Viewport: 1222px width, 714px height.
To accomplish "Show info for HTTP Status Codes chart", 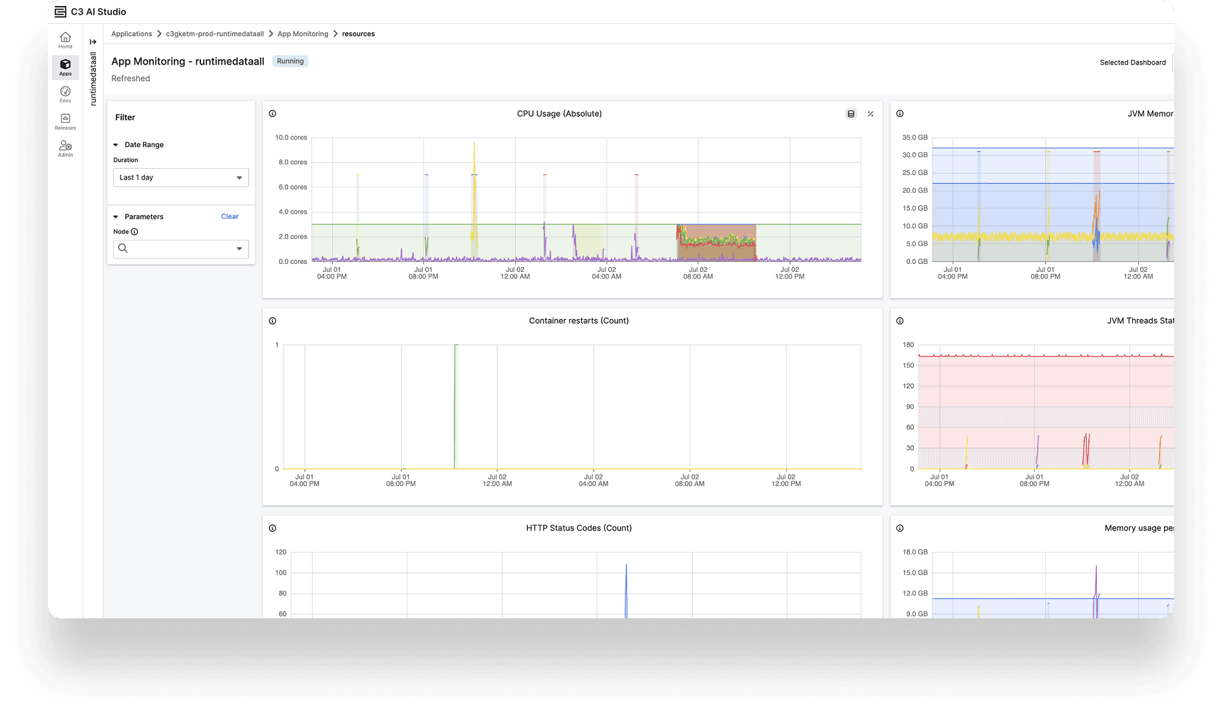I will pyautogui.click(x=272, y=529).
